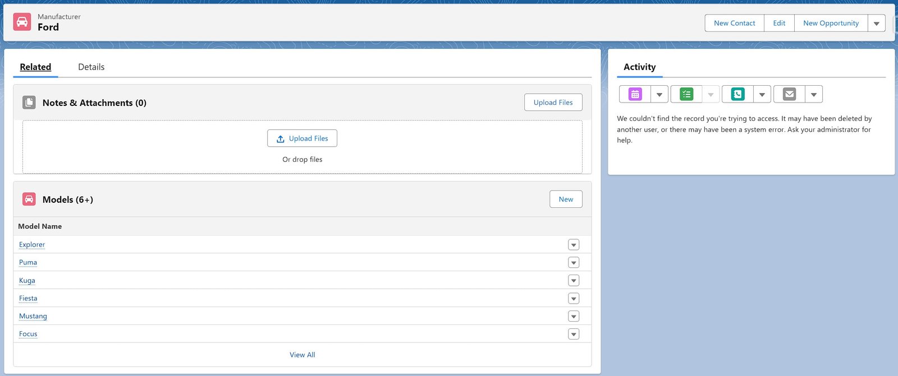Click the New Opportunity button
The image size is (898, 376).
pyautogui.click(x=831, y=23)
